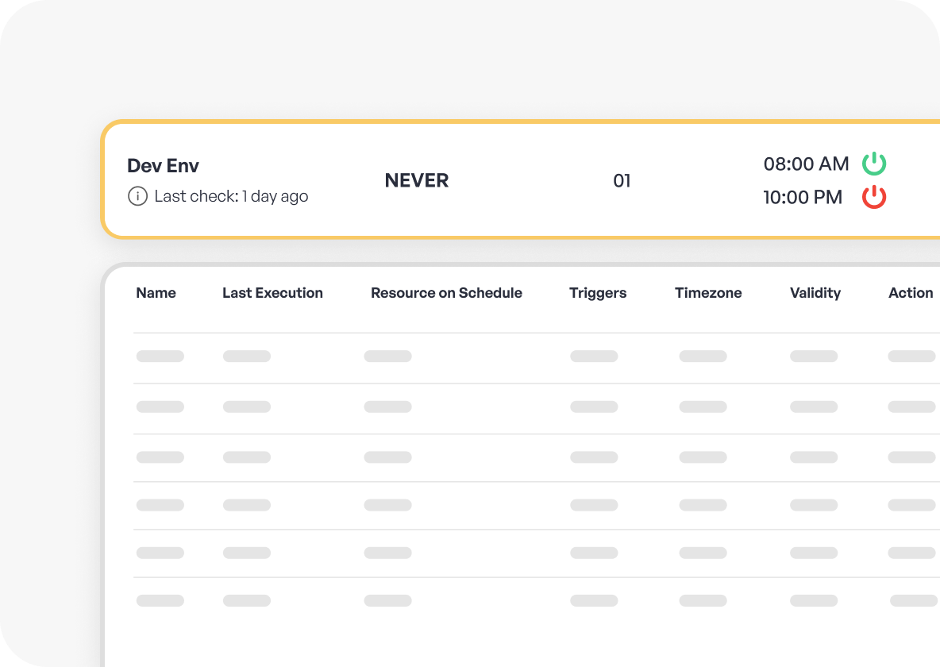Click the Action column header

click(x=911, y=293)
